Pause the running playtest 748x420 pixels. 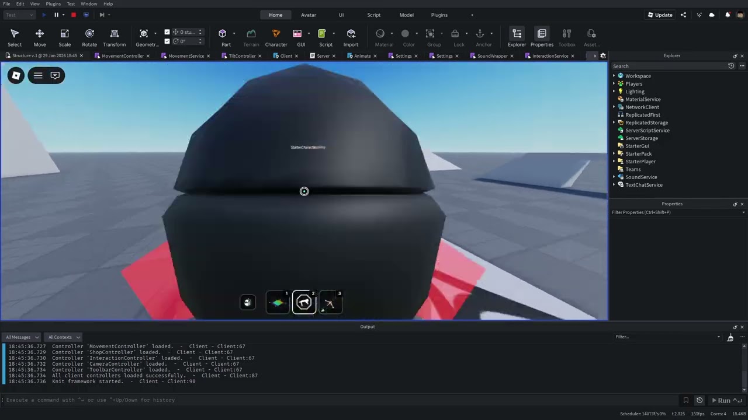[56, 15]
